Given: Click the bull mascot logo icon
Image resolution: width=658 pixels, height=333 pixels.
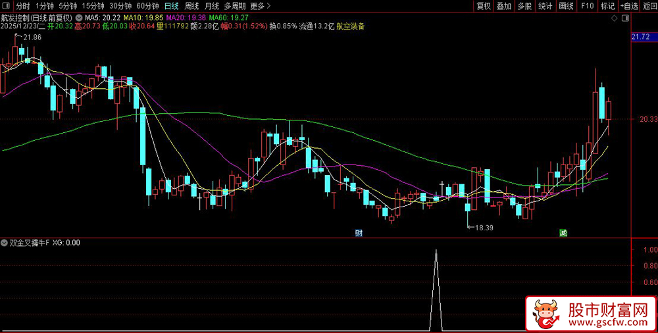Looking at the screenshot, I should [x=545, y=315].
